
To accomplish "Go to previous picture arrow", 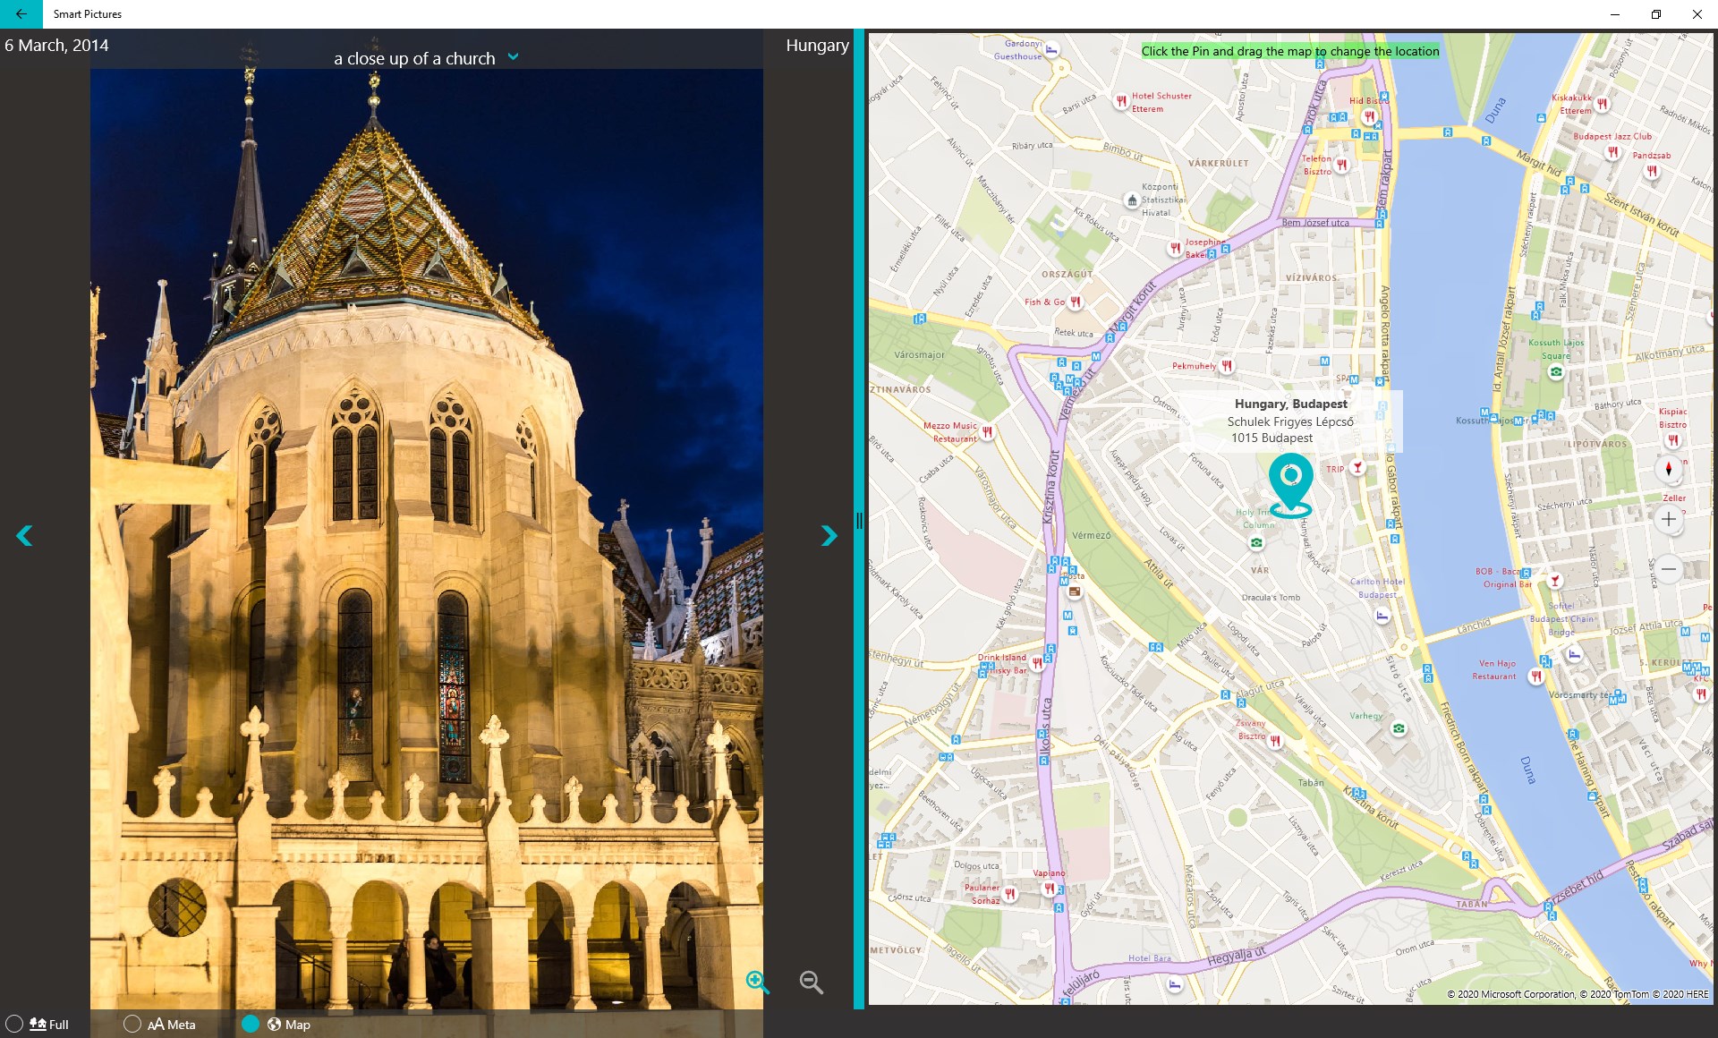I will click(25, 536).
